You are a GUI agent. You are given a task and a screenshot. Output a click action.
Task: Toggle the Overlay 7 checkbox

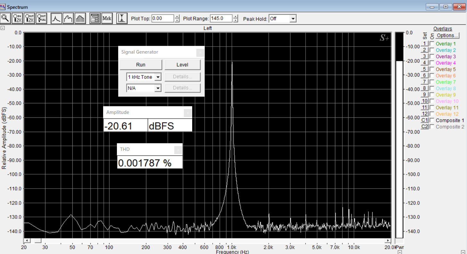click(432, 82)
